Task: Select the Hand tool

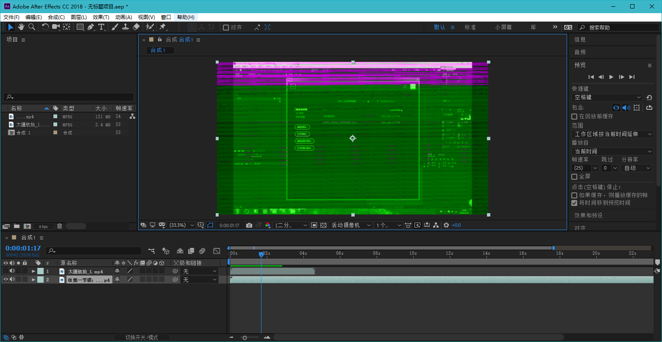Action: pyautogui.click(x=21, y=27)
